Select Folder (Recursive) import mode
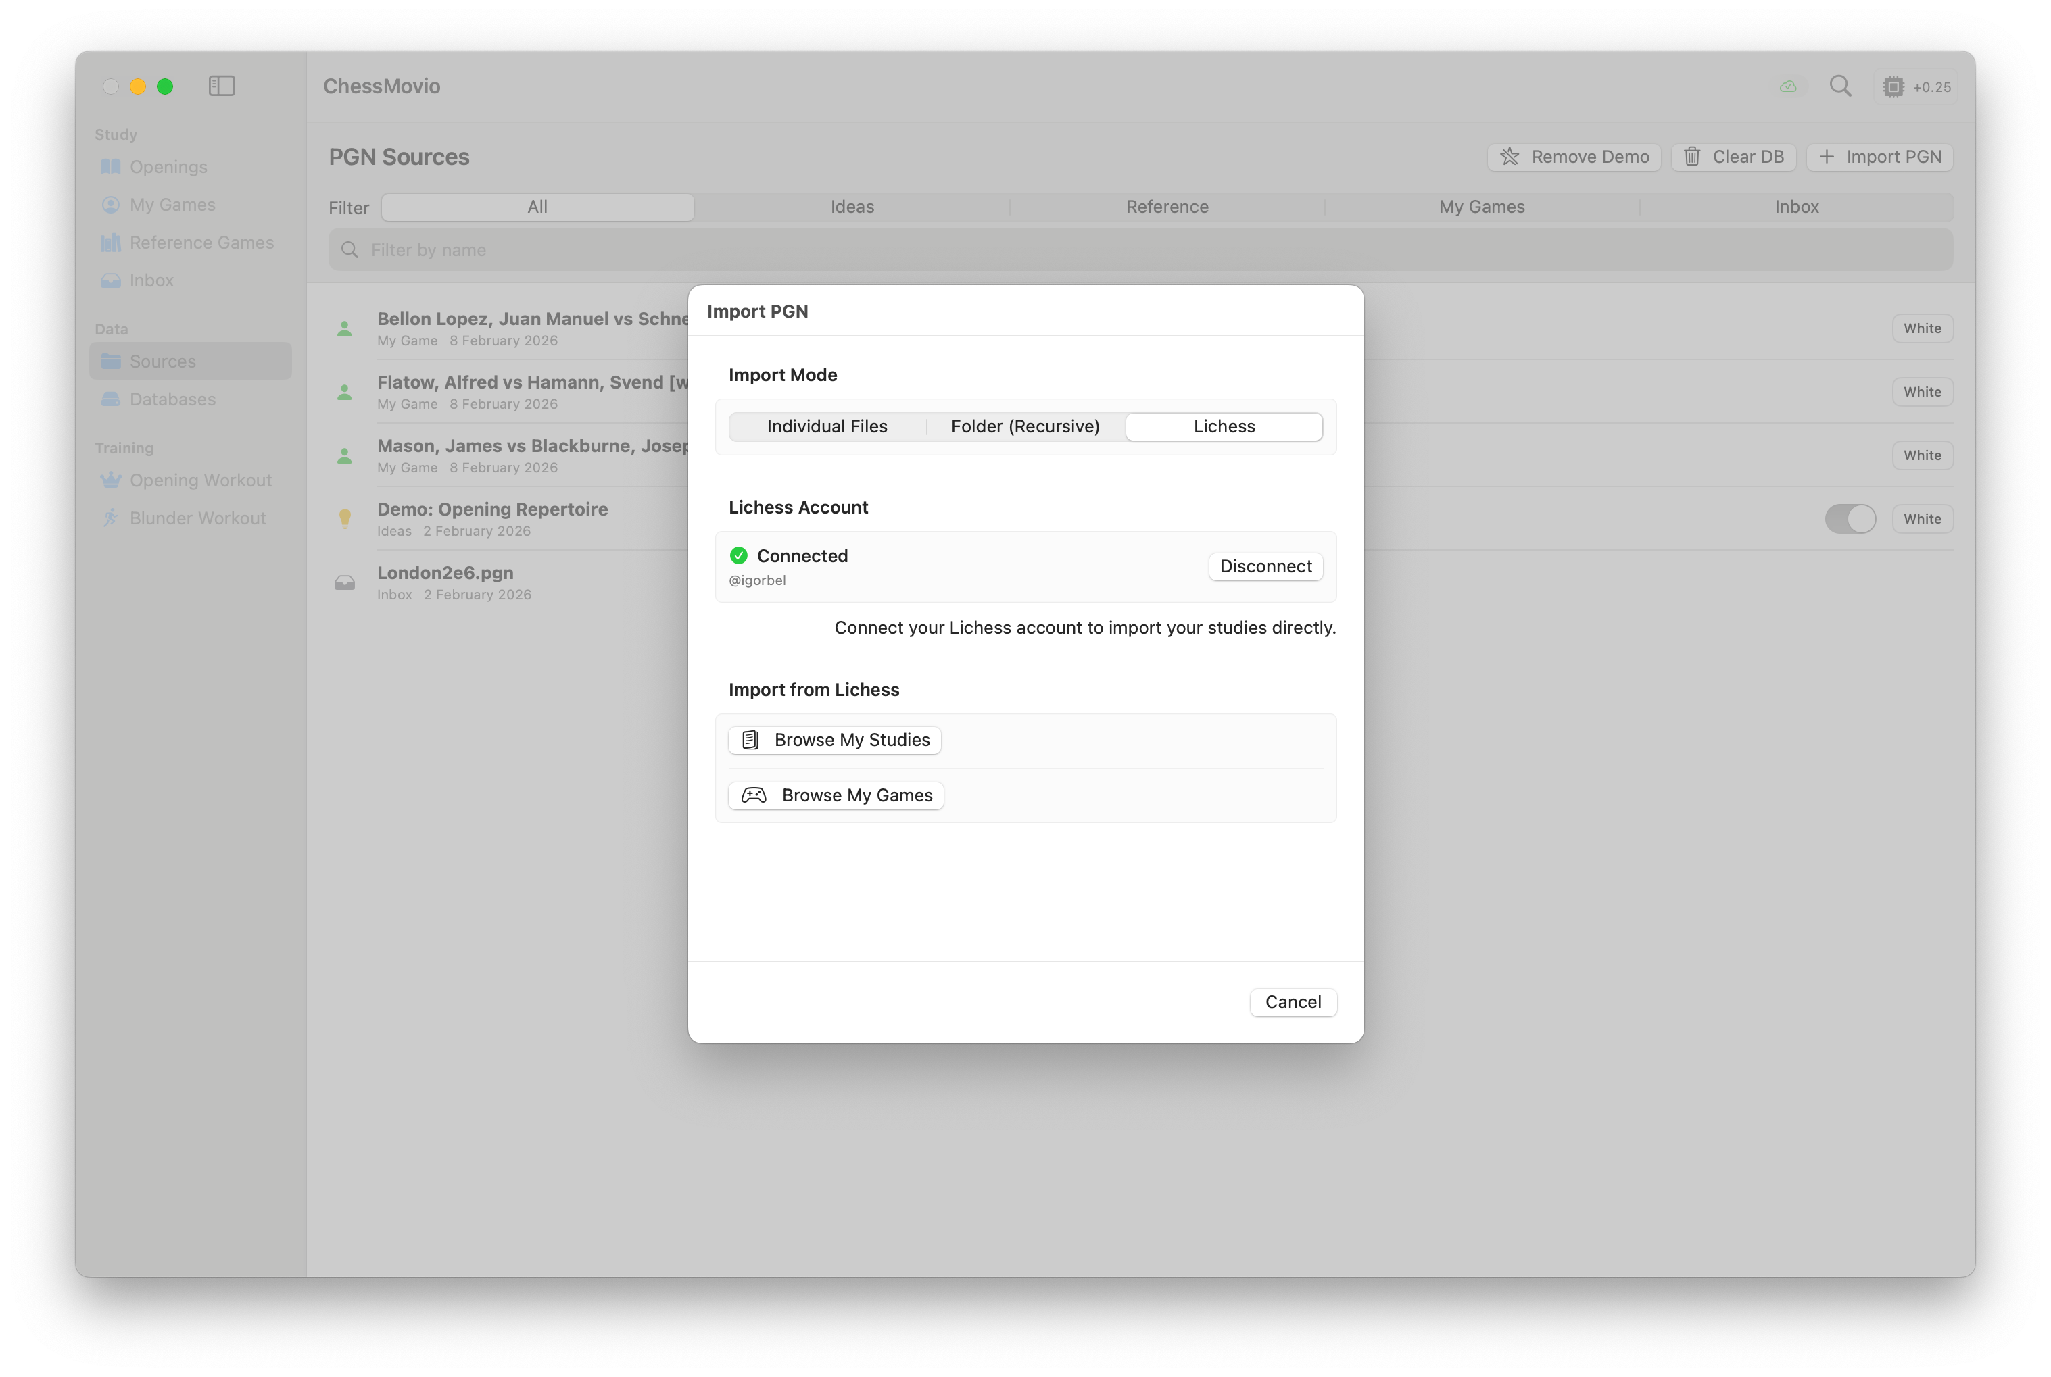Screen dimensions: 2051x1377 coord(1025,427)
